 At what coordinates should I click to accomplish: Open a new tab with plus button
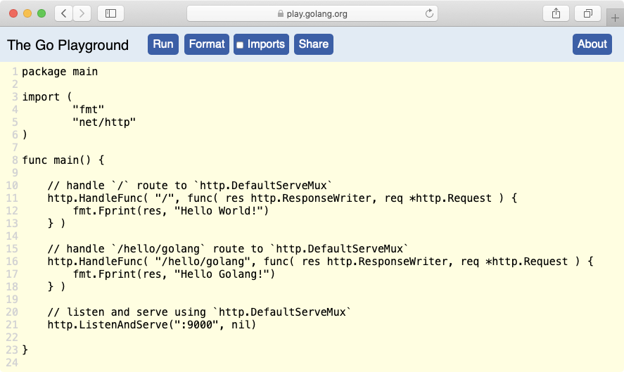click(x=616, y=18)
